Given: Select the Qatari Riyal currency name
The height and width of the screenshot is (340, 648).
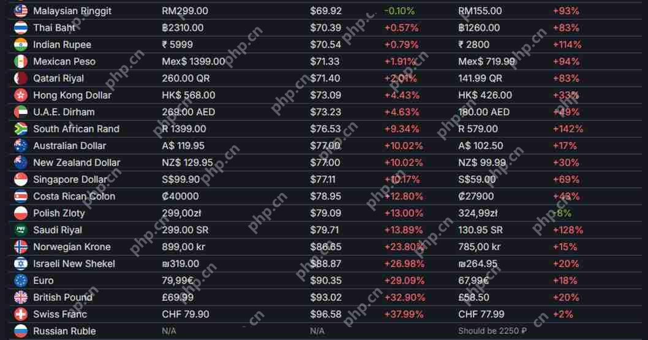Looking at the screenshot, I should (x=58, y=78).
